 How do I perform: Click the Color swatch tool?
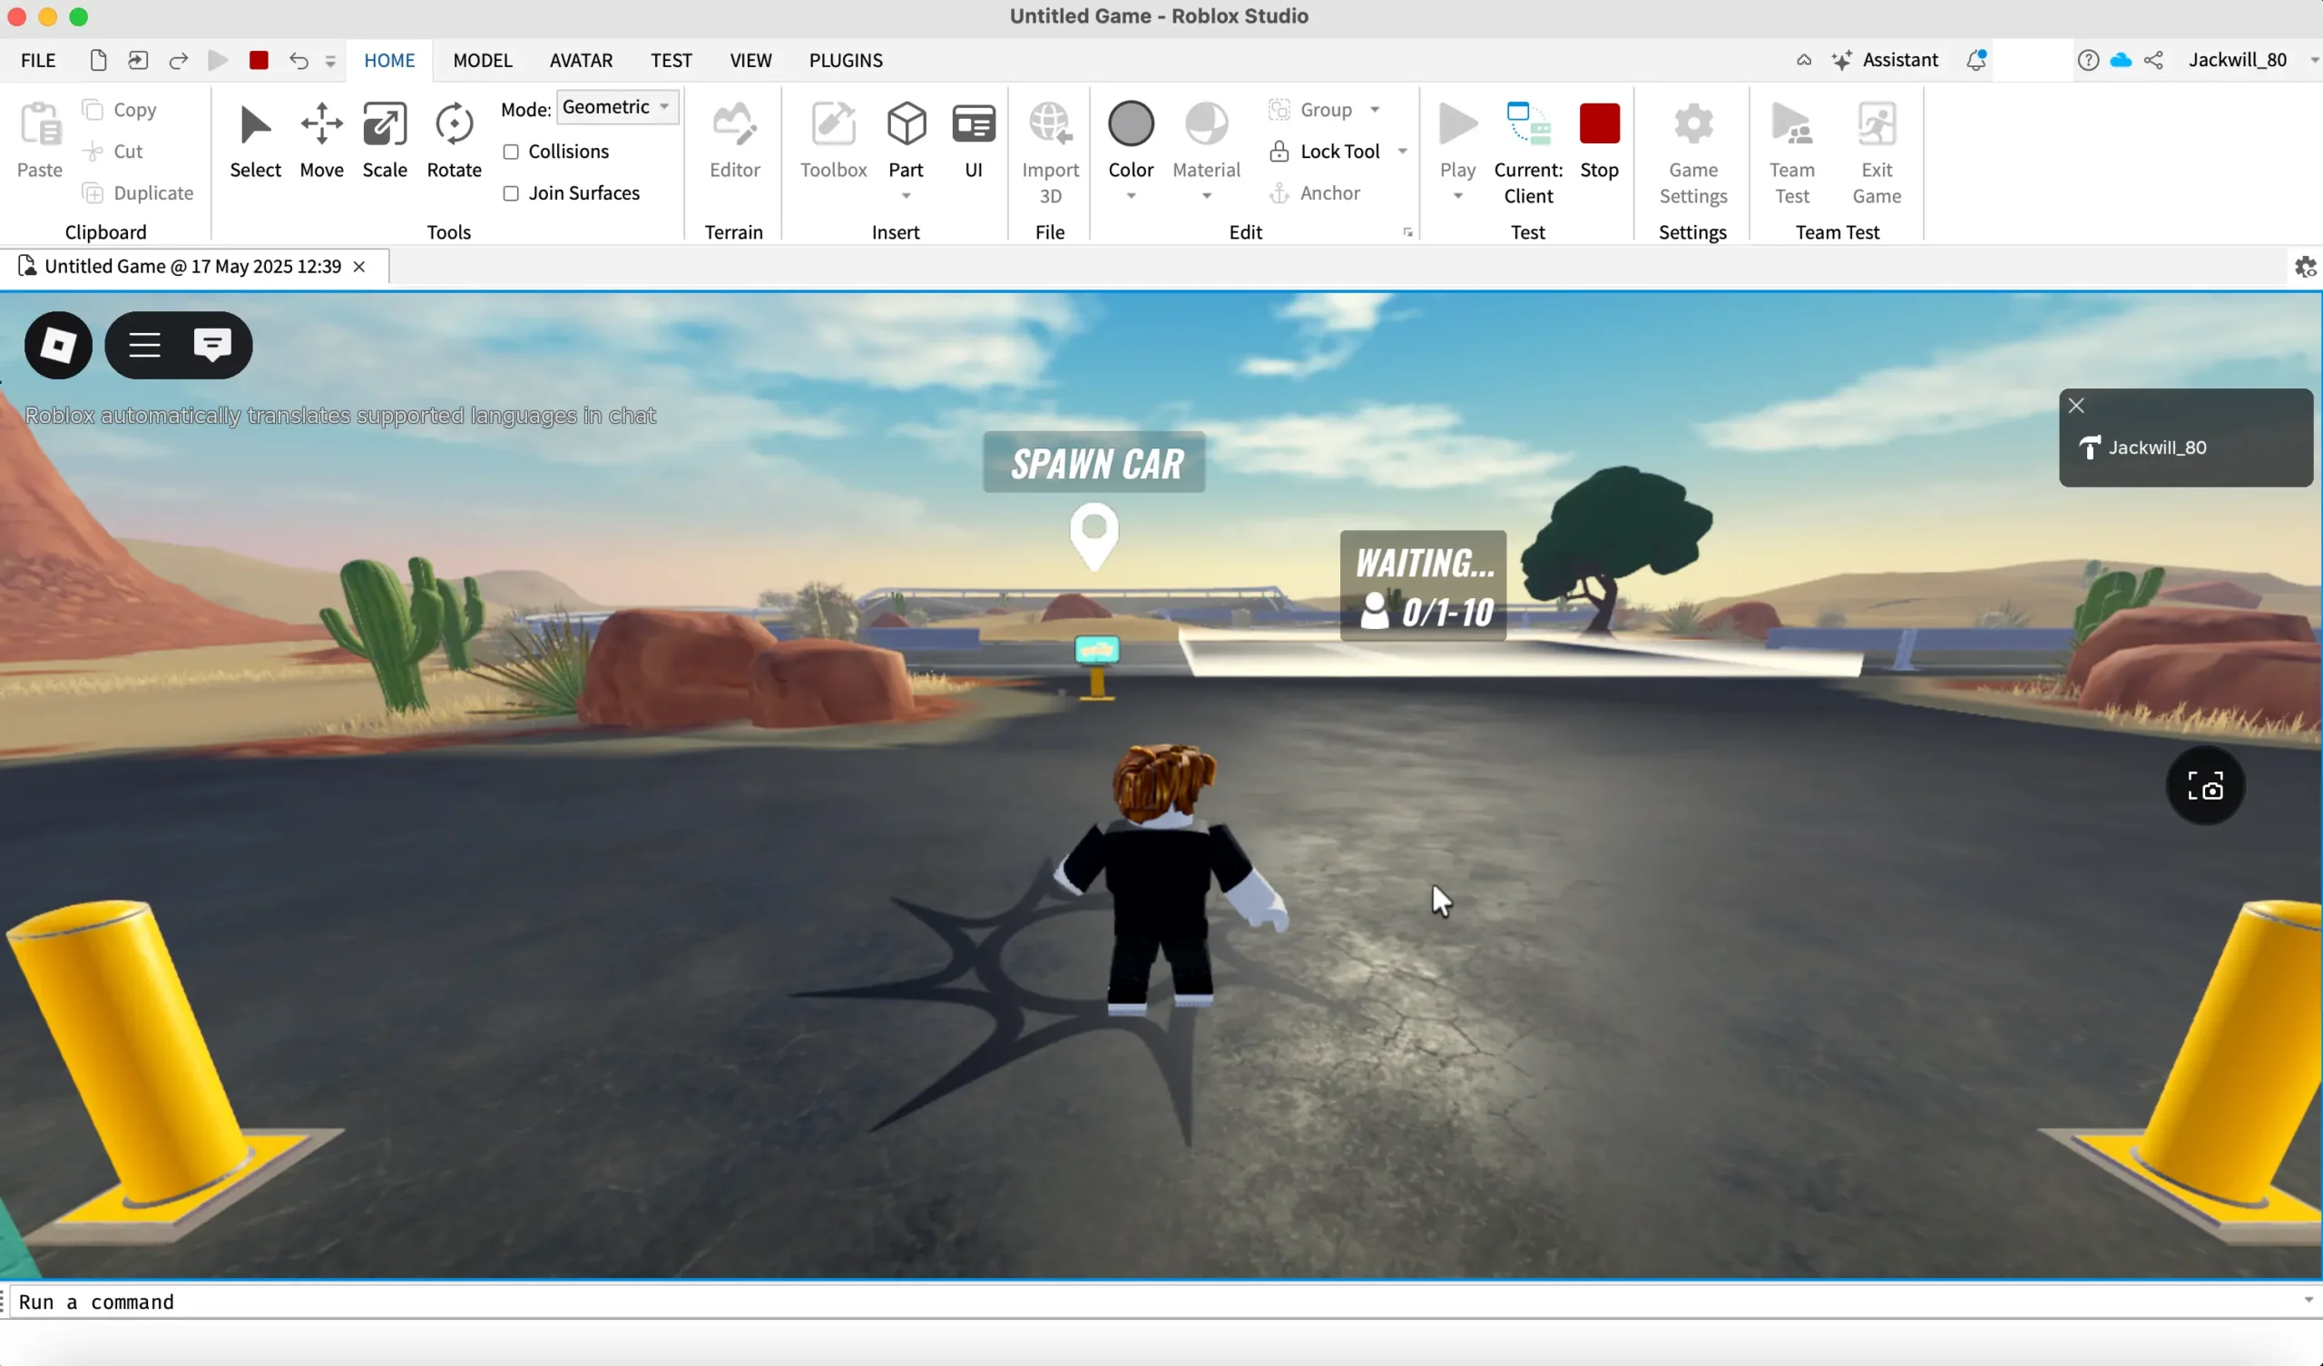pyautogui.click(x=1130, y=125)
